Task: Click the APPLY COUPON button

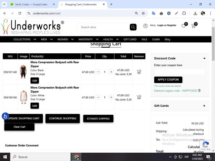Action: pos(168,80)
